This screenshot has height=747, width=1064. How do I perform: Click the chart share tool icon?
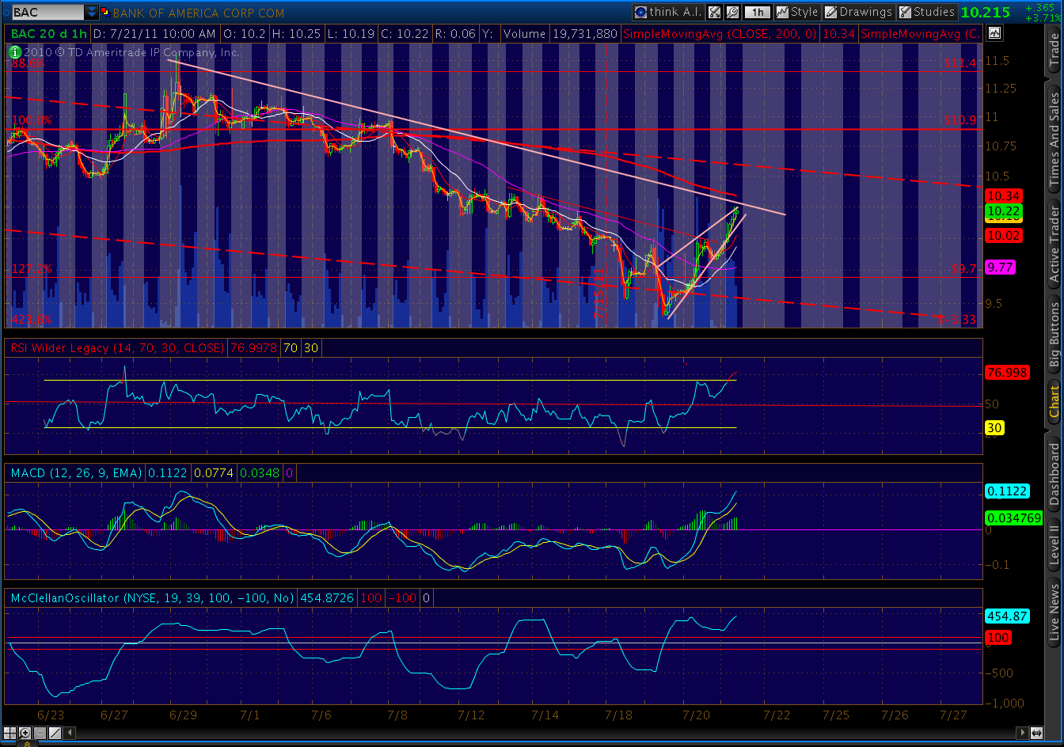[x=714, y=12]
